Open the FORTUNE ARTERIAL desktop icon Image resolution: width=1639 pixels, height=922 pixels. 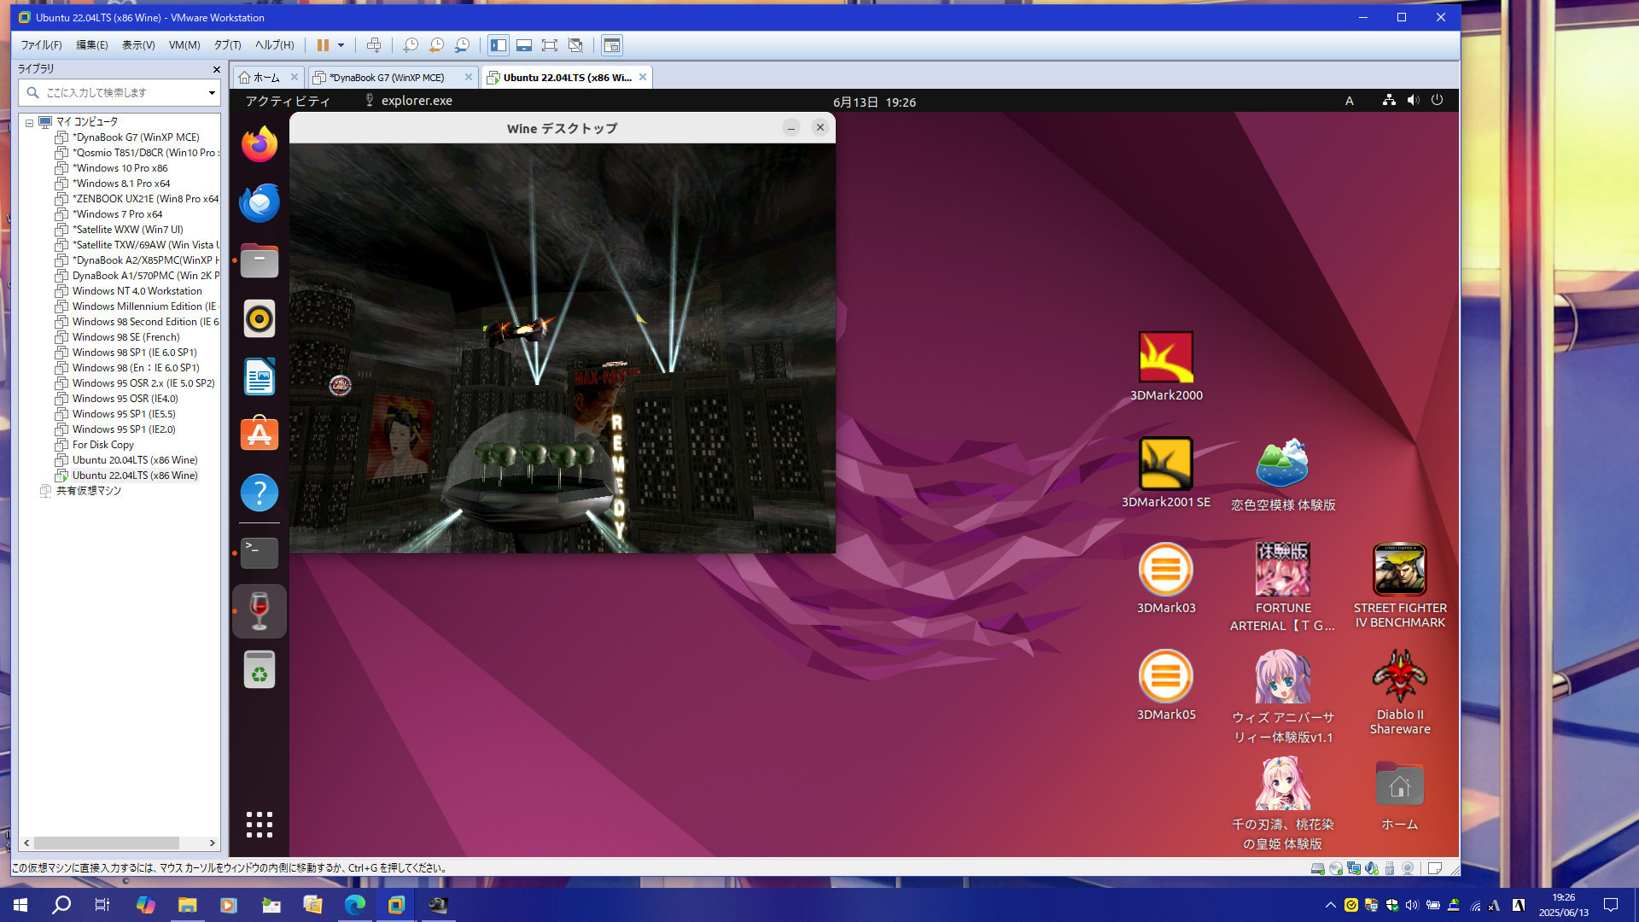1283,586
